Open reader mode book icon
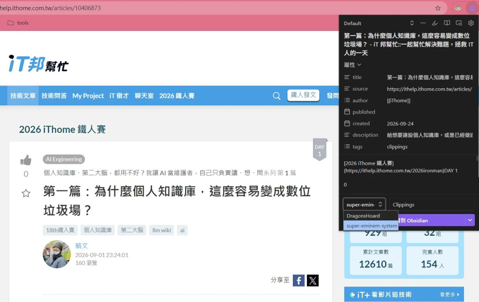479x302 pixels. click(447, 23)
